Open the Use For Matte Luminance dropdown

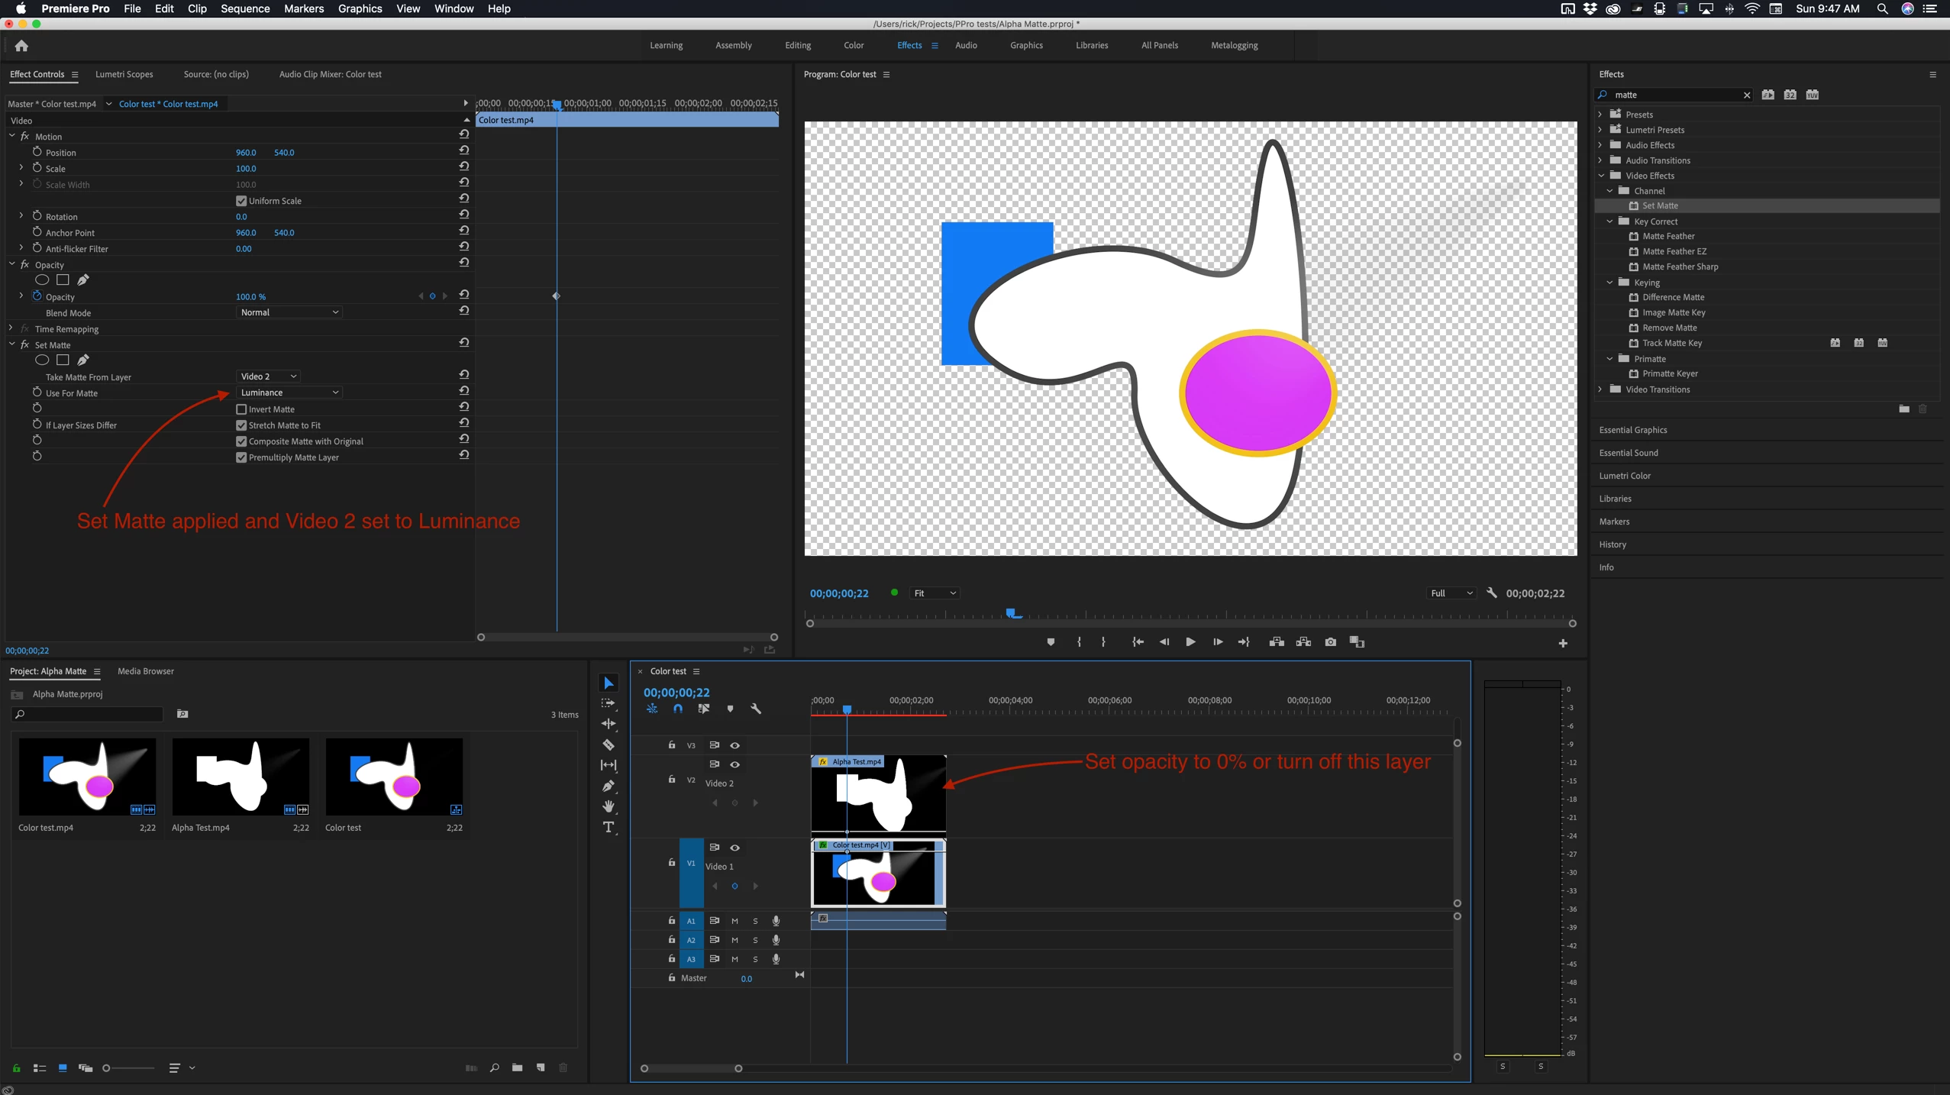289,392
